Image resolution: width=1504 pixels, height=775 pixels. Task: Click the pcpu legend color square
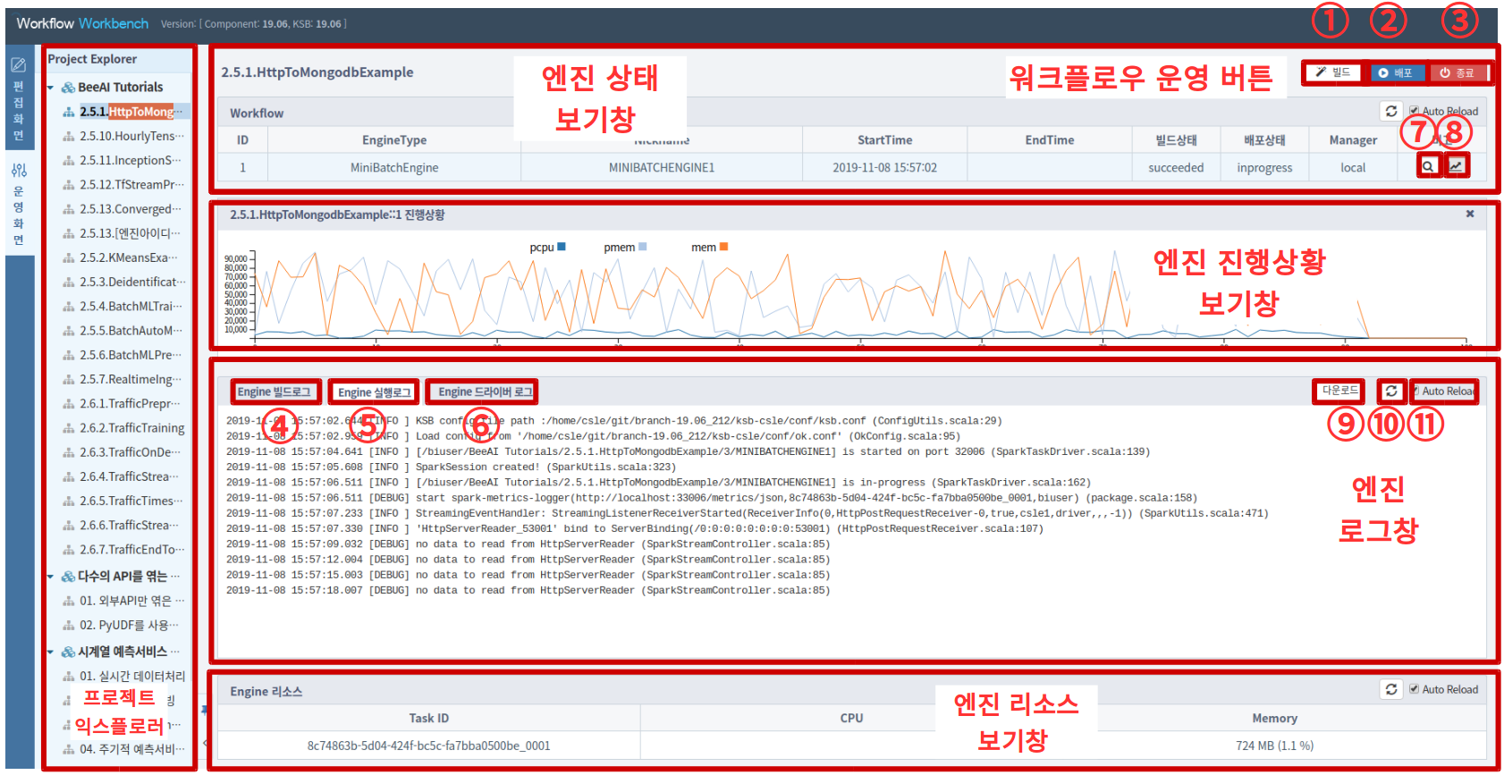(562, 247)
